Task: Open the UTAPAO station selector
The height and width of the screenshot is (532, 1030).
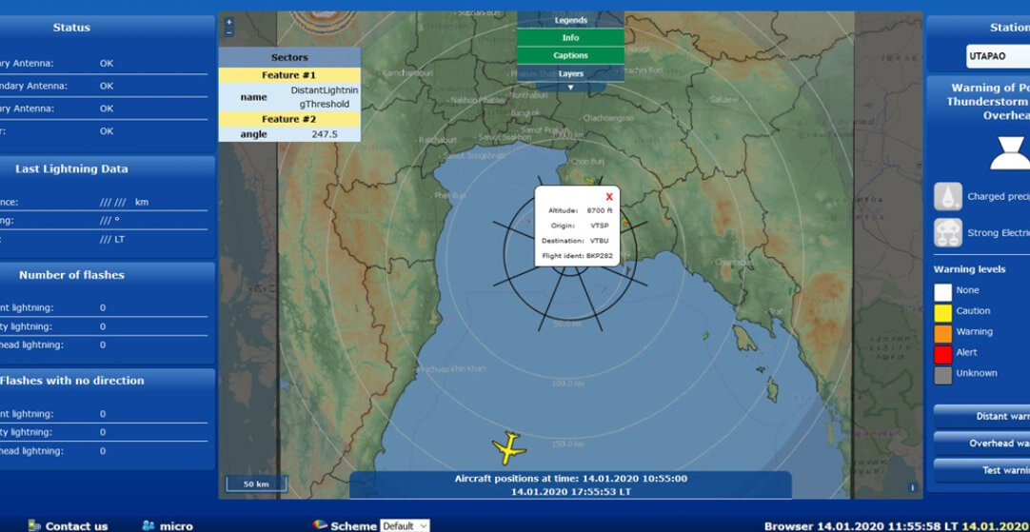Action: [x=998, y=56]
